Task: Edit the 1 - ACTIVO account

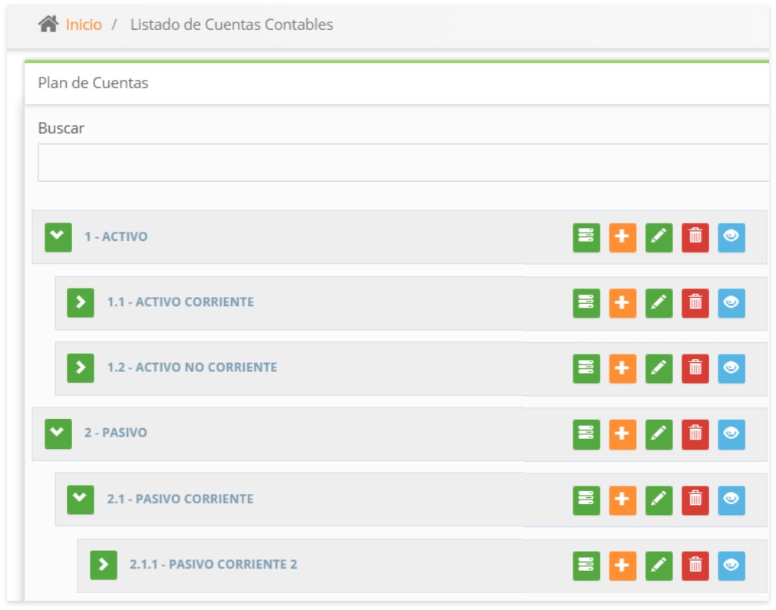Action: pyautogui.click(x=659, y=237)
